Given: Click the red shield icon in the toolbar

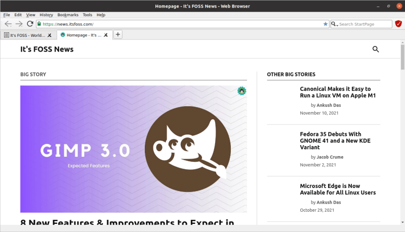Looking at the screenshot, I should click(398, 24).
